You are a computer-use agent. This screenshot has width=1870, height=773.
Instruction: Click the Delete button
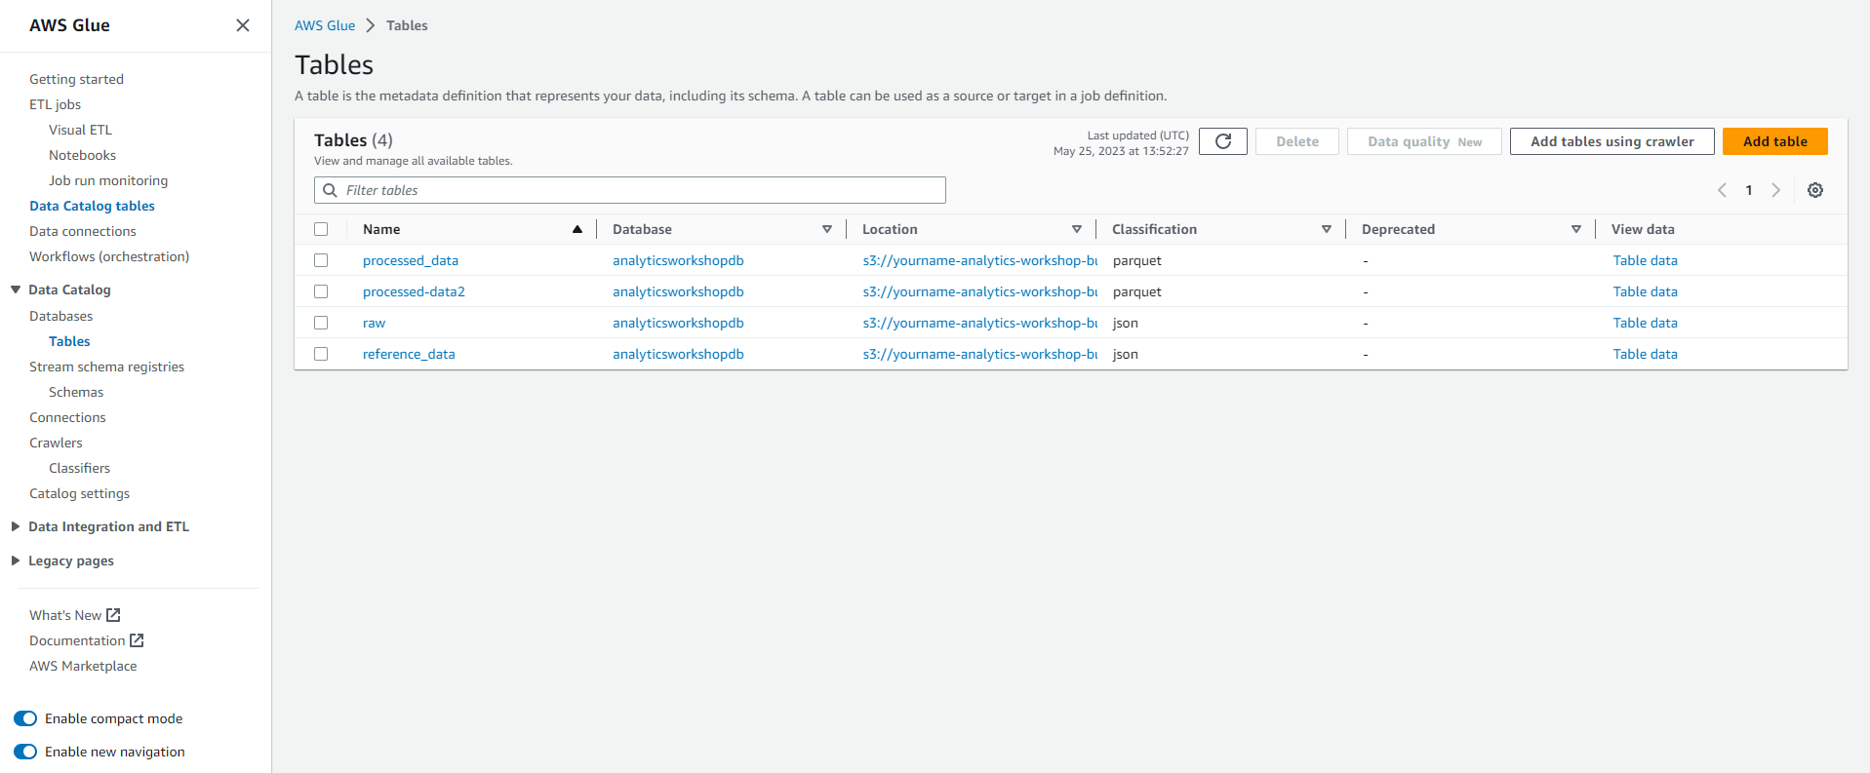point(1297,141)
